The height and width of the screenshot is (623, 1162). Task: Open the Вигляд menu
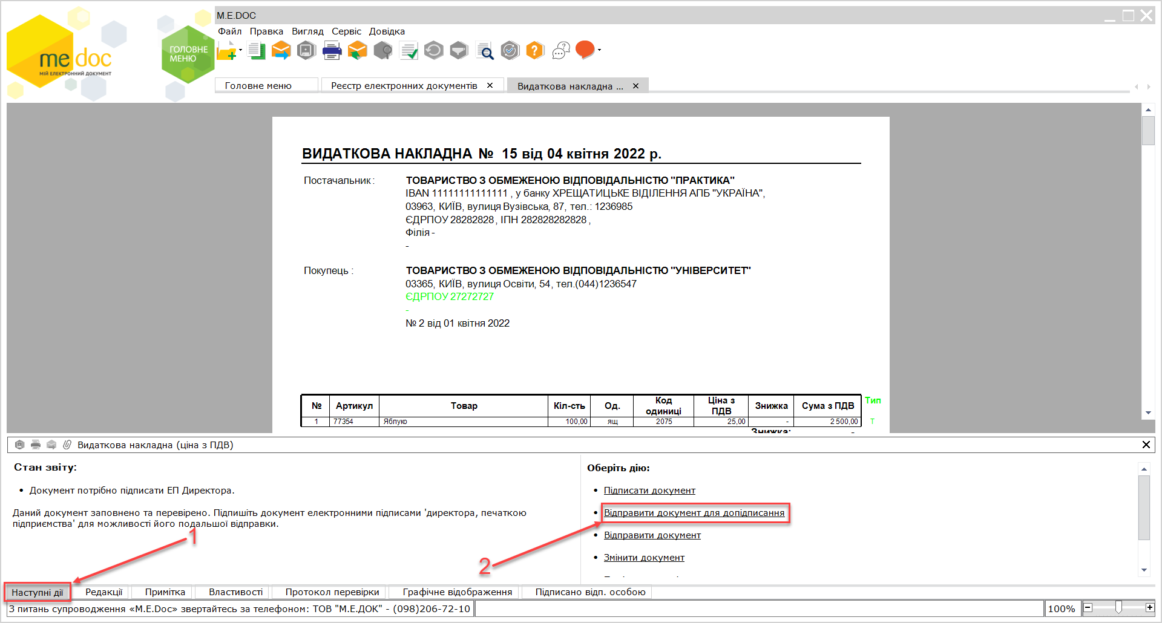307,31
